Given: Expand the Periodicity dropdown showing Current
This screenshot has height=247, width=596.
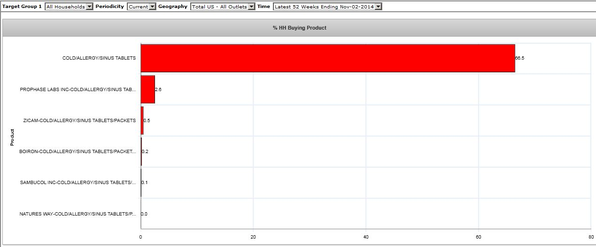Looking at the screenshot, I should (x=141, y=7).
